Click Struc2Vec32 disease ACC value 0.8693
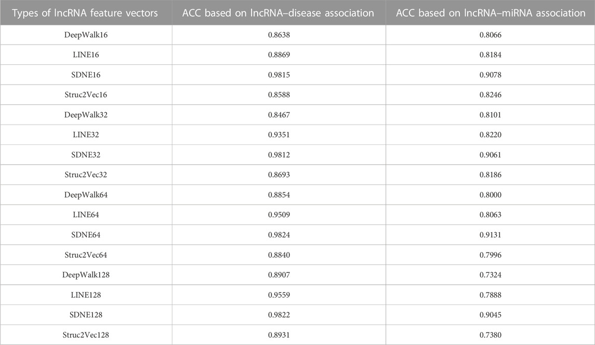 pyautogui.click(x=279, y=175)
